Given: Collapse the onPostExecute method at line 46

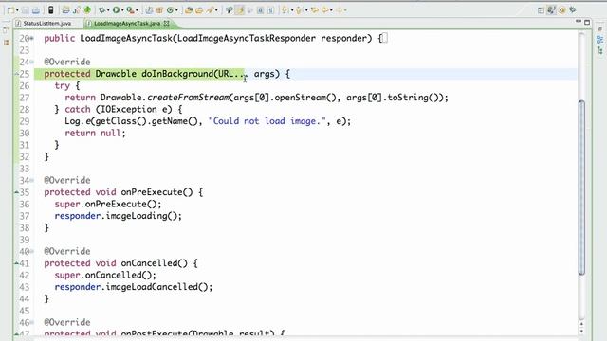Looking at the screenshot, I should (x=32, y=322).
